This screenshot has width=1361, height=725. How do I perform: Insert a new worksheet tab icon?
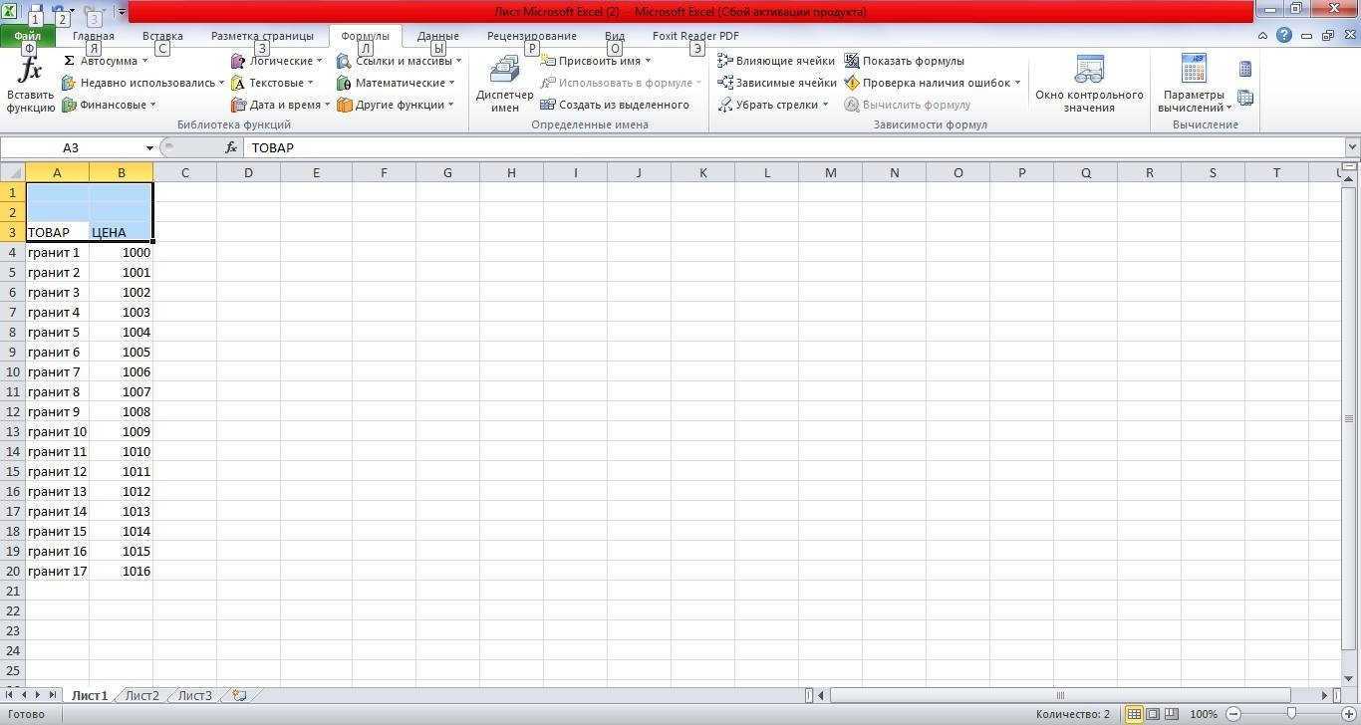tap(239, 695)
